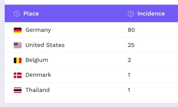Click the Denmark flag icon
This screenshot has height=107, width=178.
click(x=18, y=75)
